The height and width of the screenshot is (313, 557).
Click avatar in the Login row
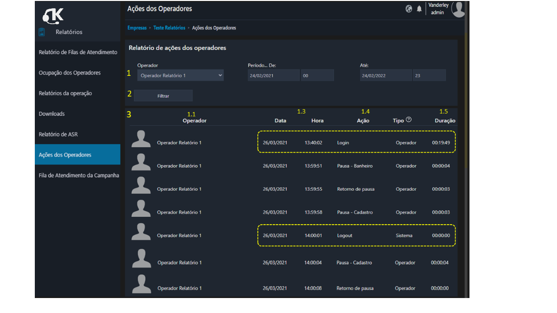(141, 139)
